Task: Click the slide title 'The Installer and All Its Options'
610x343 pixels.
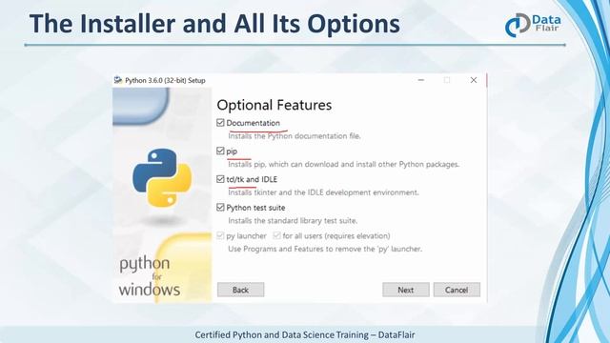Action: (x=214, y=23)
